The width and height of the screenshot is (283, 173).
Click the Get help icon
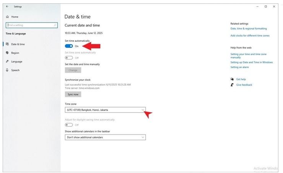(232, 79)
